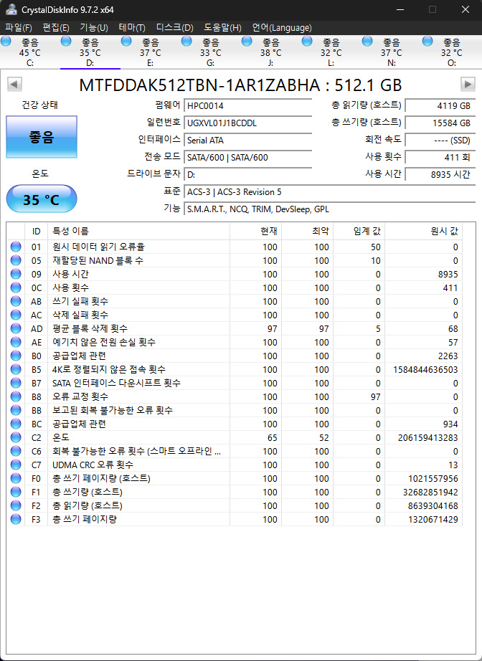Select disk G: status orb at 33 °C
The height and width of the screenshot is (661, 482).
186,42
